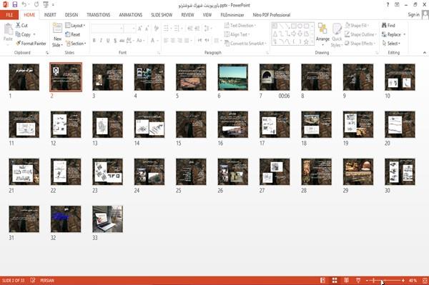Image resolution: width=429 pixels, height=285 pixels.
Task: Open Find dialog
Action: coord(388,26)
